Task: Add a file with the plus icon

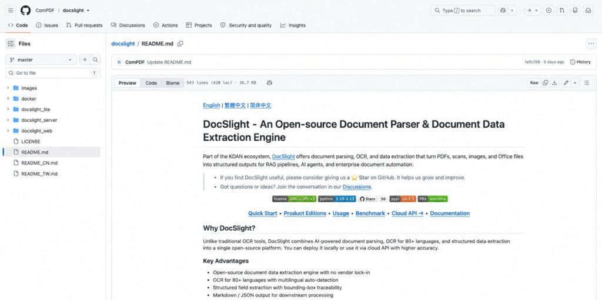Action: [85, 59]
